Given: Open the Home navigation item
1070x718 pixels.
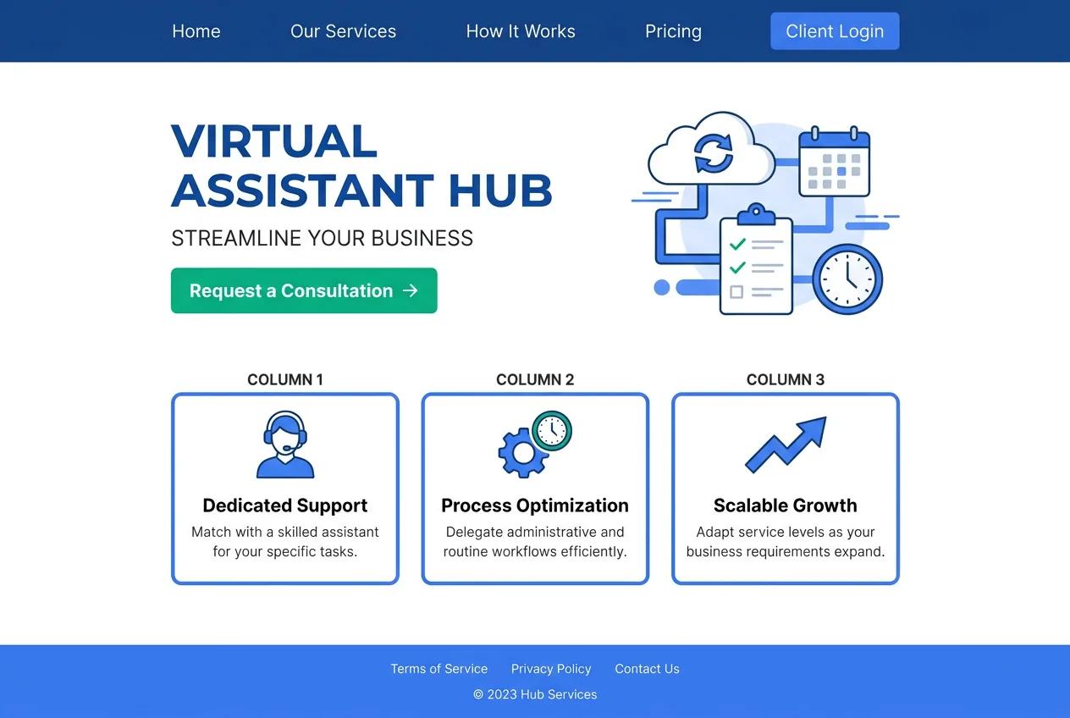Looking at the screenshot, I should [x=196, y=30].
